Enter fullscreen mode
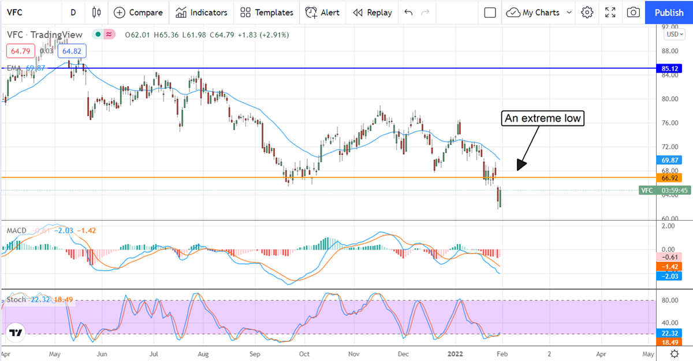The image size is (693, 361). [x=610, y=12]
